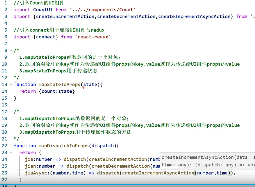Click the comment '//引入connect用于连接UI组件与redux'
Image resolution: width=255 pixels, height=187 pixels.
point(59,30)
